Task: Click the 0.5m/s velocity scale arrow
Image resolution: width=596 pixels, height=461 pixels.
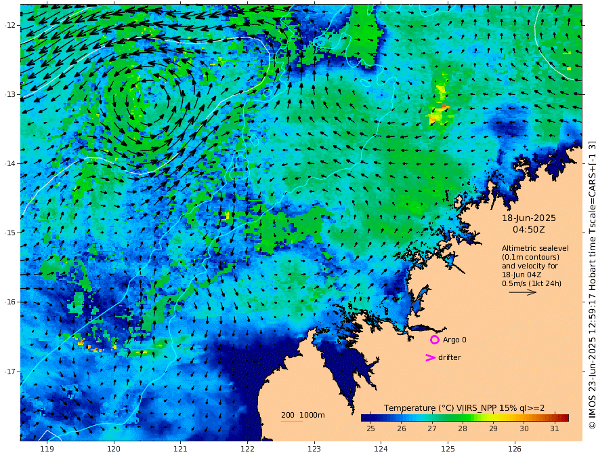Action: 523,292
